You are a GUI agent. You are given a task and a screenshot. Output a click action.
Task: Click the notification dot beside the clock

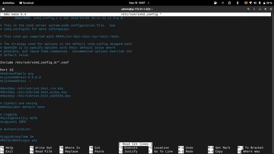(149, 3)
